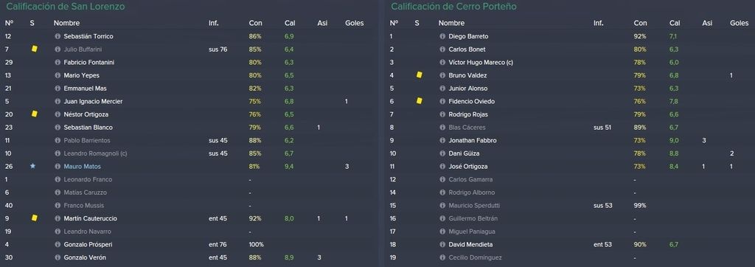
Task: Click info icon beside Sebastián Torrico
Action: pos(58,36)
